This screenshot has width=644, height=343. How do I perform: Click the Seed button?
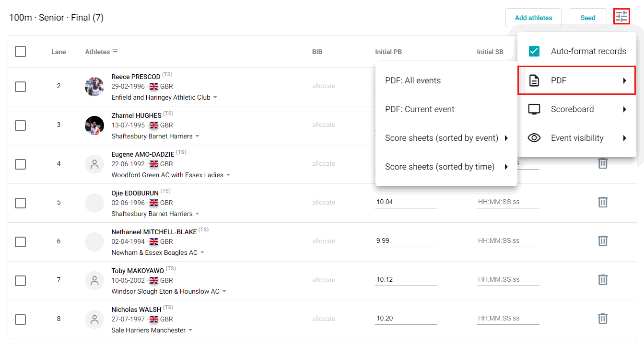point(588,17)
